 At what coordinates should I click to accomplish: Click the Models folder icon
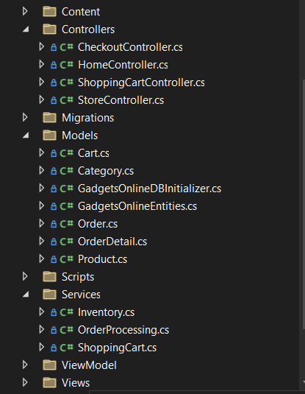click(49, 136)
